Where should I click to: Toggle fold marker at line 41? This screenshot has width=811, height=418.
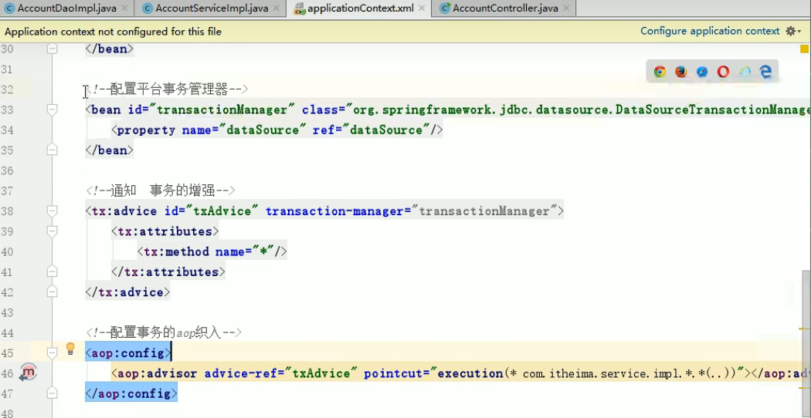52,271
